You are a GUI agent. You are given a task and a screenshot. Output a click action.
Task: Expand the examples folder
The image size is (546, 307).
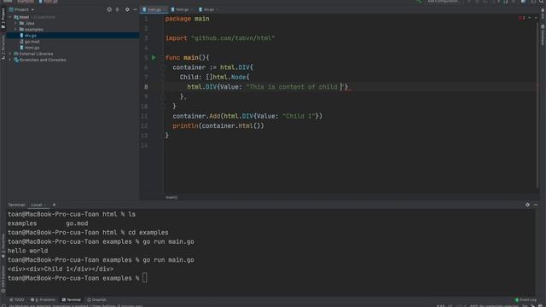[15, 30]
